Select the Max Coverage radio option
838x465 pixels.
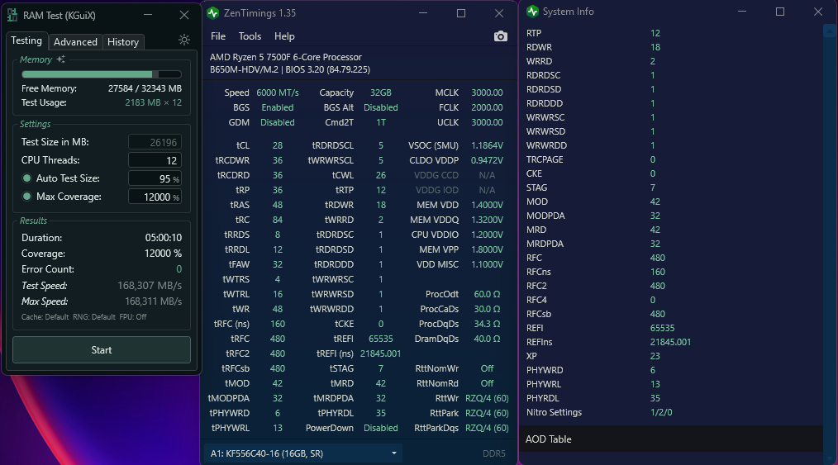coord(26,197)
